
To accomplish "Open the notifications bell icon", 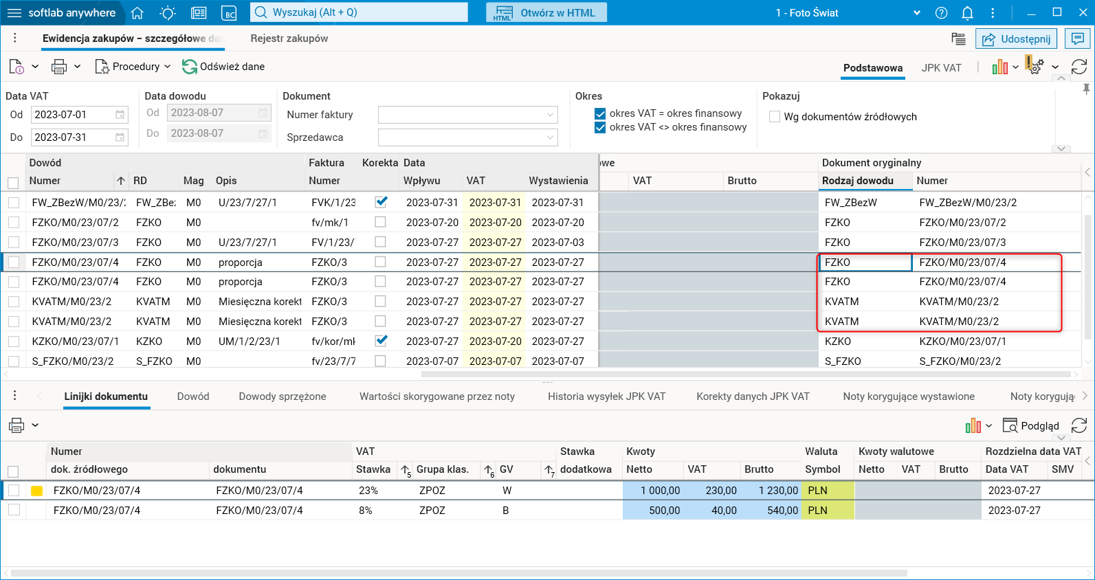I will pos(967,13).
